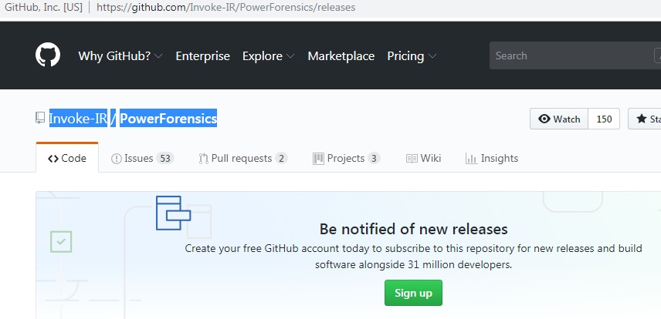Click the 150 watchers count
The height and width of the screenshot is (319, 661).
click(604, 119)
